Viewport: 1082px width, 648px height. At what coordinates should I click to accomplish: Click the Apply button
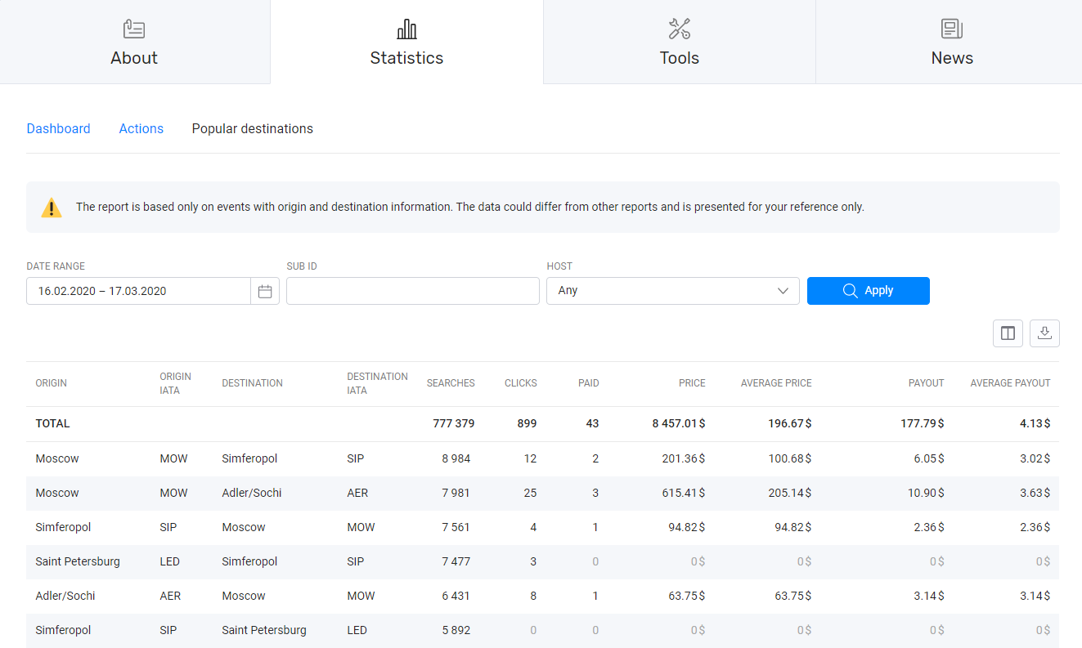(x=869, y=291)
